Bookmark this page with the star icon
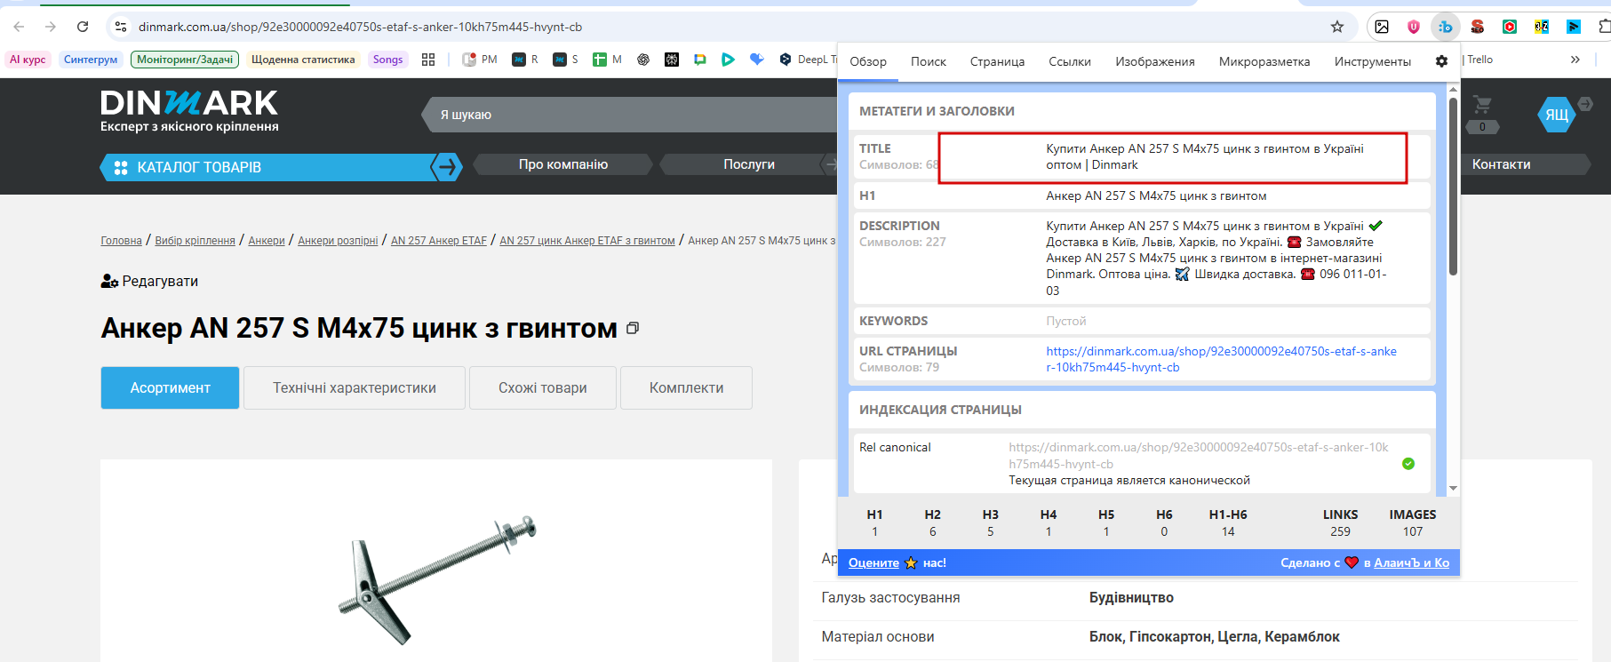The height and width of the screenshot is (662, 1611). click(1337, 27)
